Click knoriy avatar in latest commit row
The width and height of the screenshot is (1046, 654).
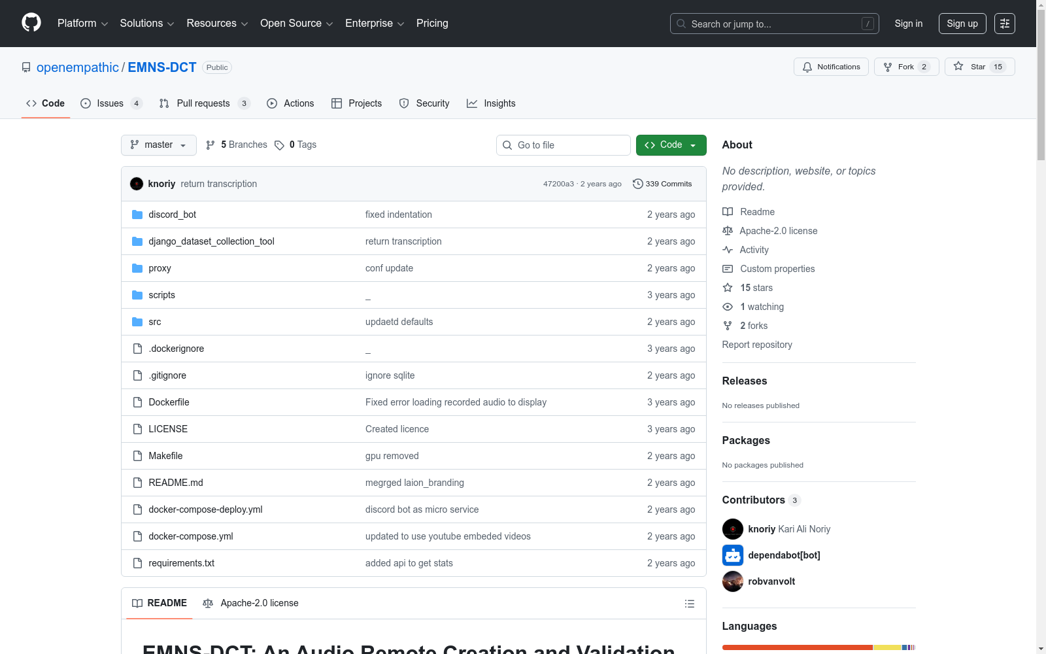137,184
